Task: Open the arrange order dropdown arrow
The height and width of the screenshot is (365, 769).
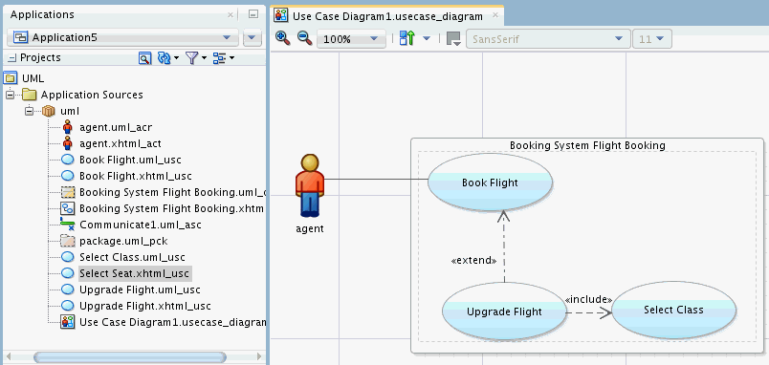Action: point(427,38)
